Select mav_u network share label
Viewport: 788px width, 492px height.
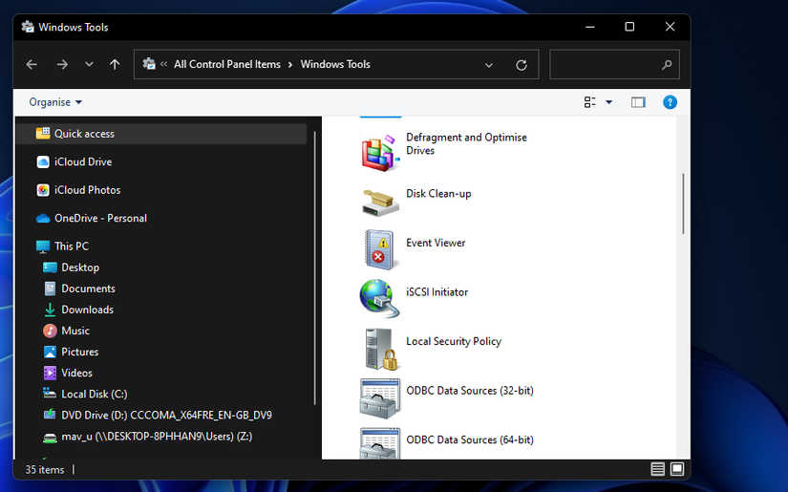tap(157, 437)
